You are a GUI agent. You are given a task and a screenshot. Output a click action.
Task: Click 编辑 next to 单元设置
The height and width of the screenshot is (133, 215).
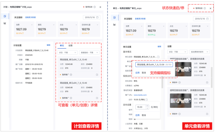click(159, 46)
